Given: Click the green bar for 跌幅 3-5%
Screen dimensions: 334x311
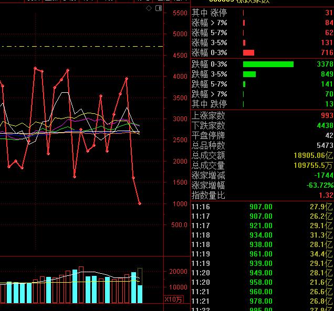Looking at the screenshot, I should 249,74.
